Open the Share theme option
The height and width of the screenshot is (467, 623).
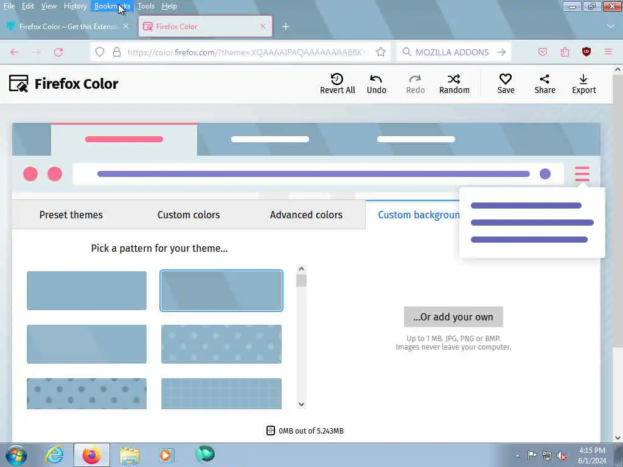pos(545,84)
